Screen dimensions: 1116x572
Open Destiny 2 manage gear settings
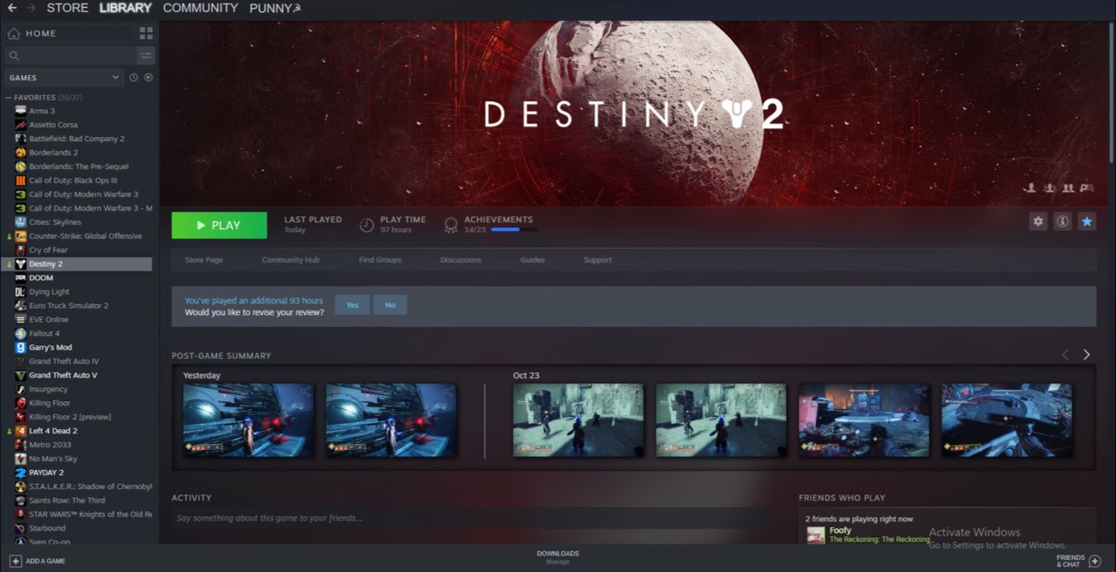pyautogui.click(x=1038, y=221)
